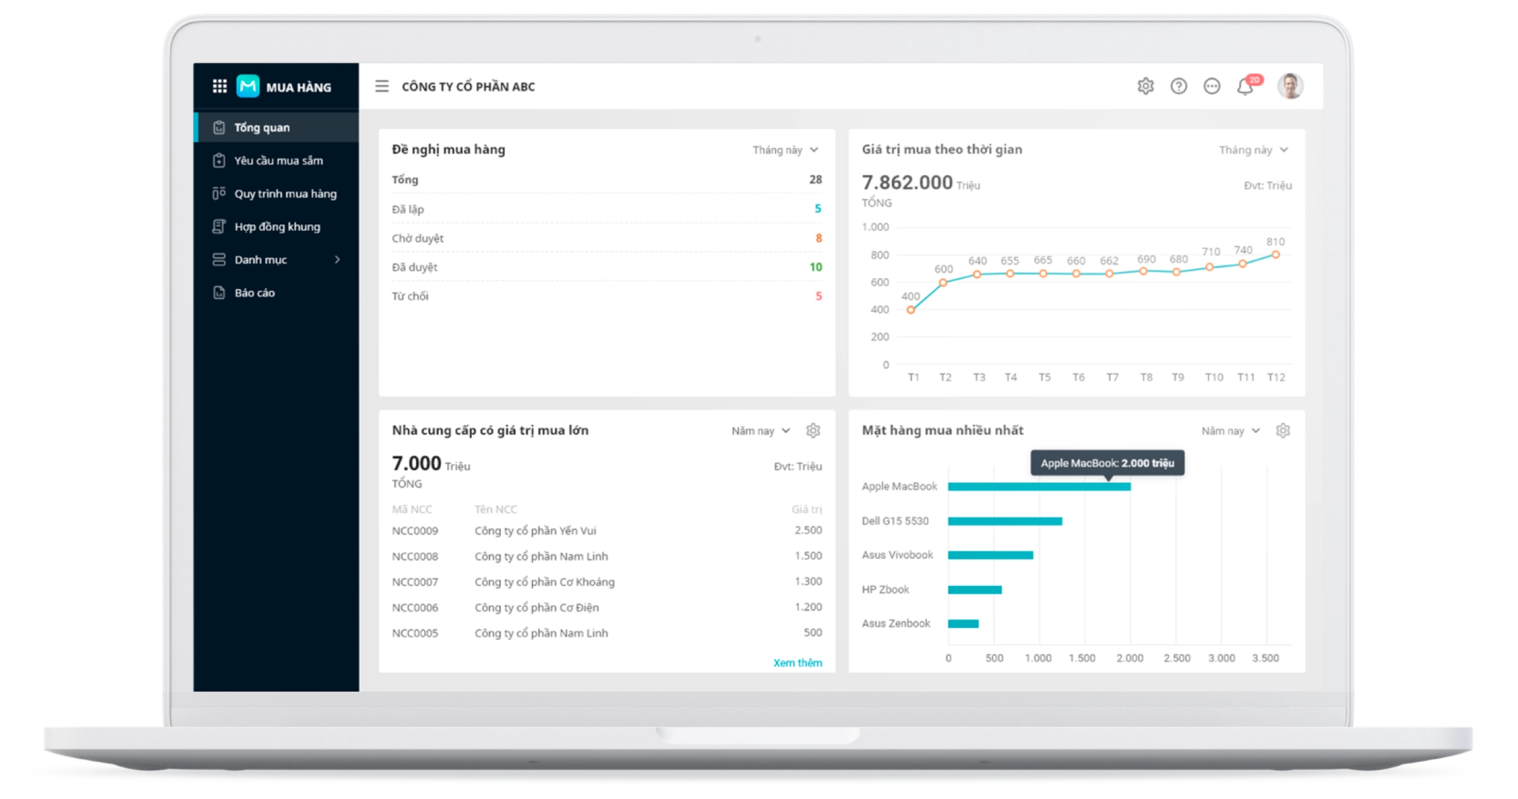The width and height of the screenshot is (1518, 799).
Task: Select the Báo cáo sidebar item
Action: pyautogui.click(x=254, y=293)
